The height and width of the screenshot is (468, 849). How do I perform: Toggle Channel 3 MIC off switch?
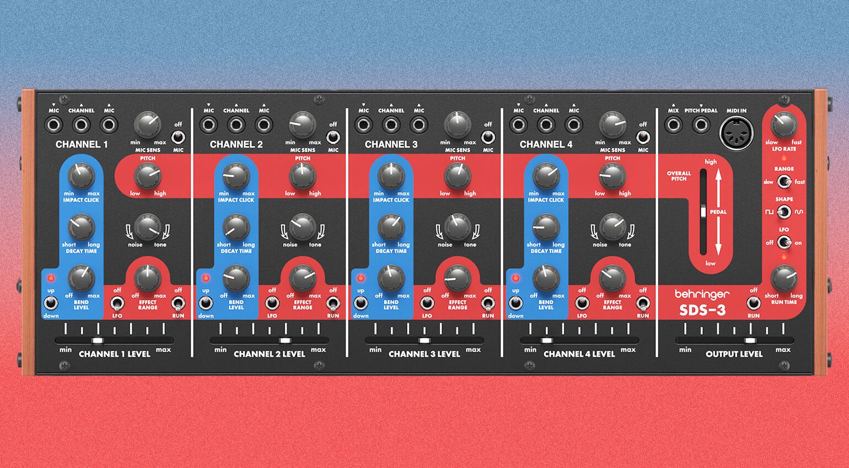(488, 137)
